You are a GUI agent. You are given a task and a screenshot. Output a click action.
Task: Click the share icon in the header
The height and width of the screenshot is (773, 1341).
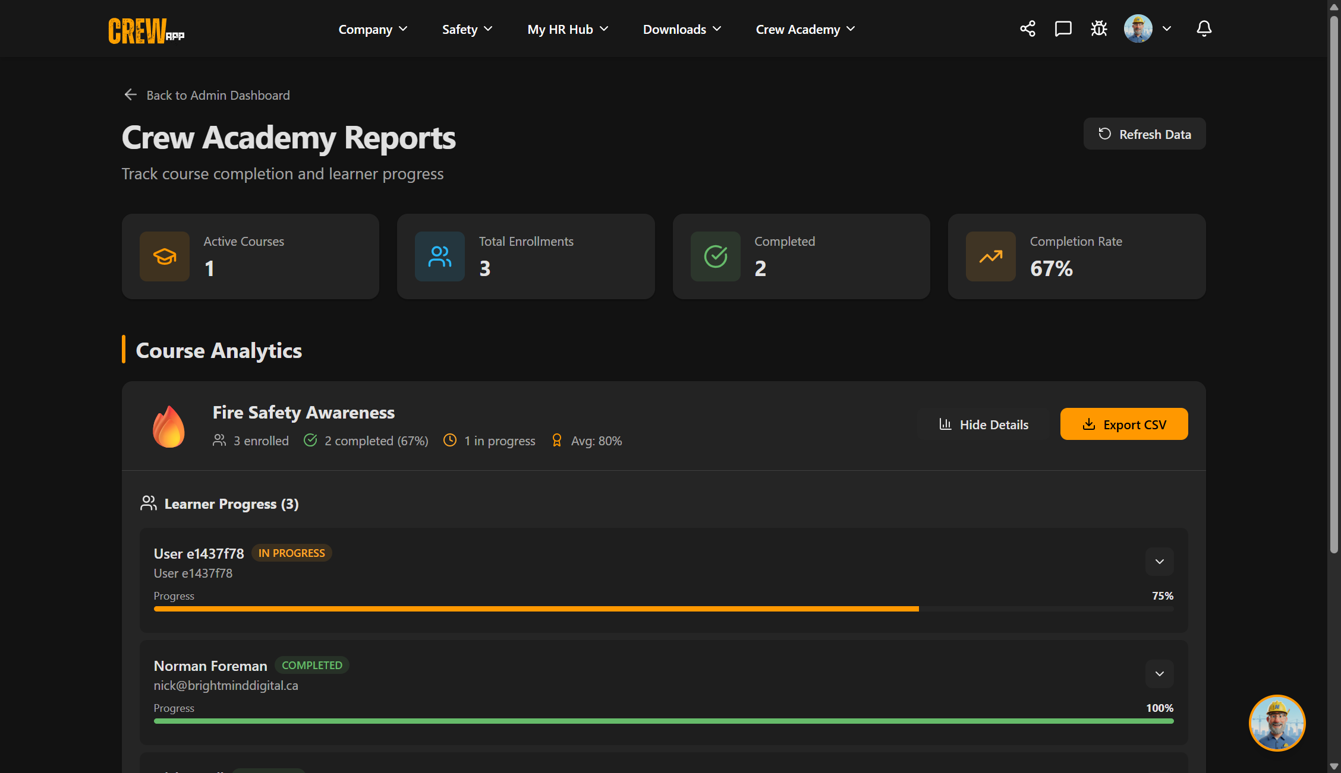coord(1028,28)
